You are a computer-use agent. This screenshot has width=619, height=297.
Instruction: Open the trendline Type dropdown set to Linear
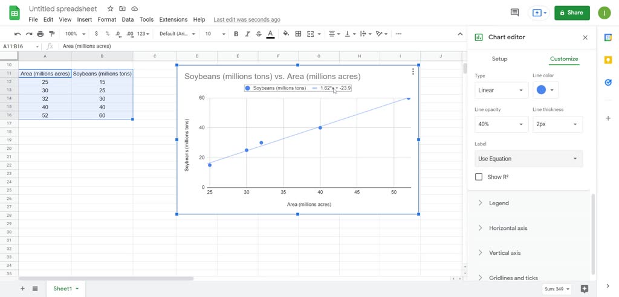click(502, 91)
